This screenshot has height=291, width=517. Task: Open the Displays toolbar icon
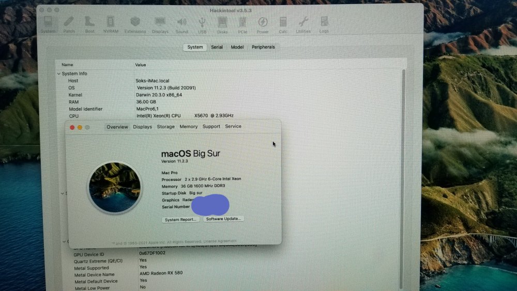point(160,25)
